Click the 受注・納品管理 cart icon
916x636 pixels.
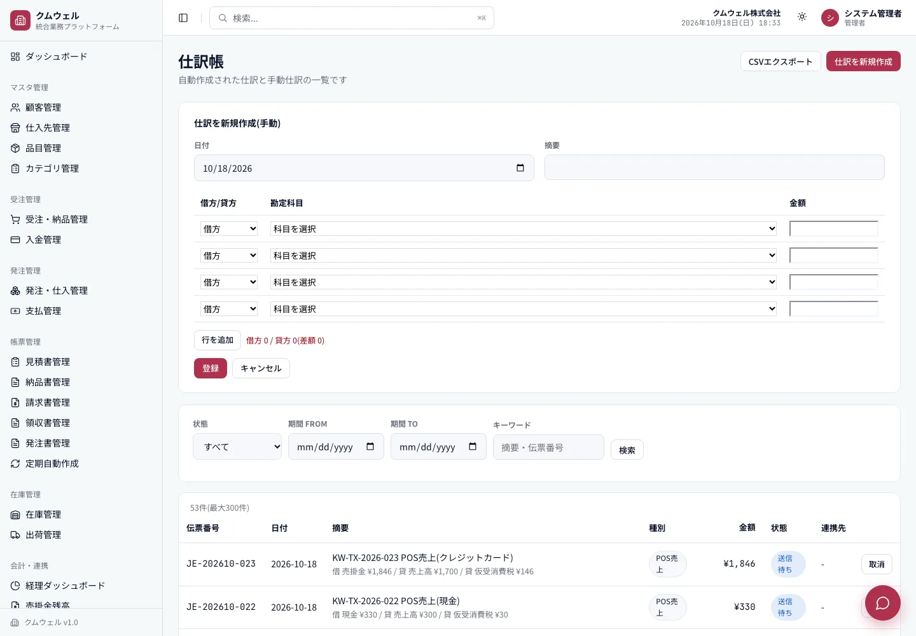pyautogui.click(x=15, y=219)
